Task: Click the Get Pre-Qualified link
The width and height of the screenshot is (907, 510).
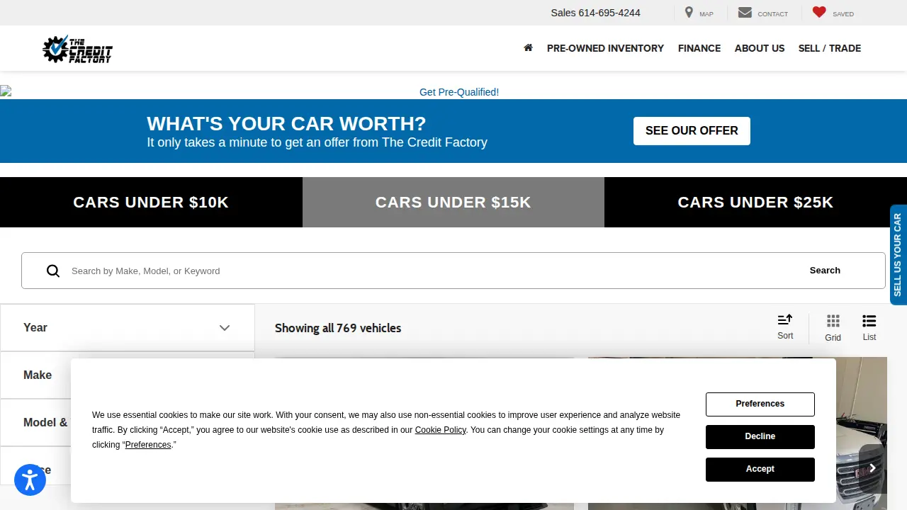Action: click(x=459, y=92)
